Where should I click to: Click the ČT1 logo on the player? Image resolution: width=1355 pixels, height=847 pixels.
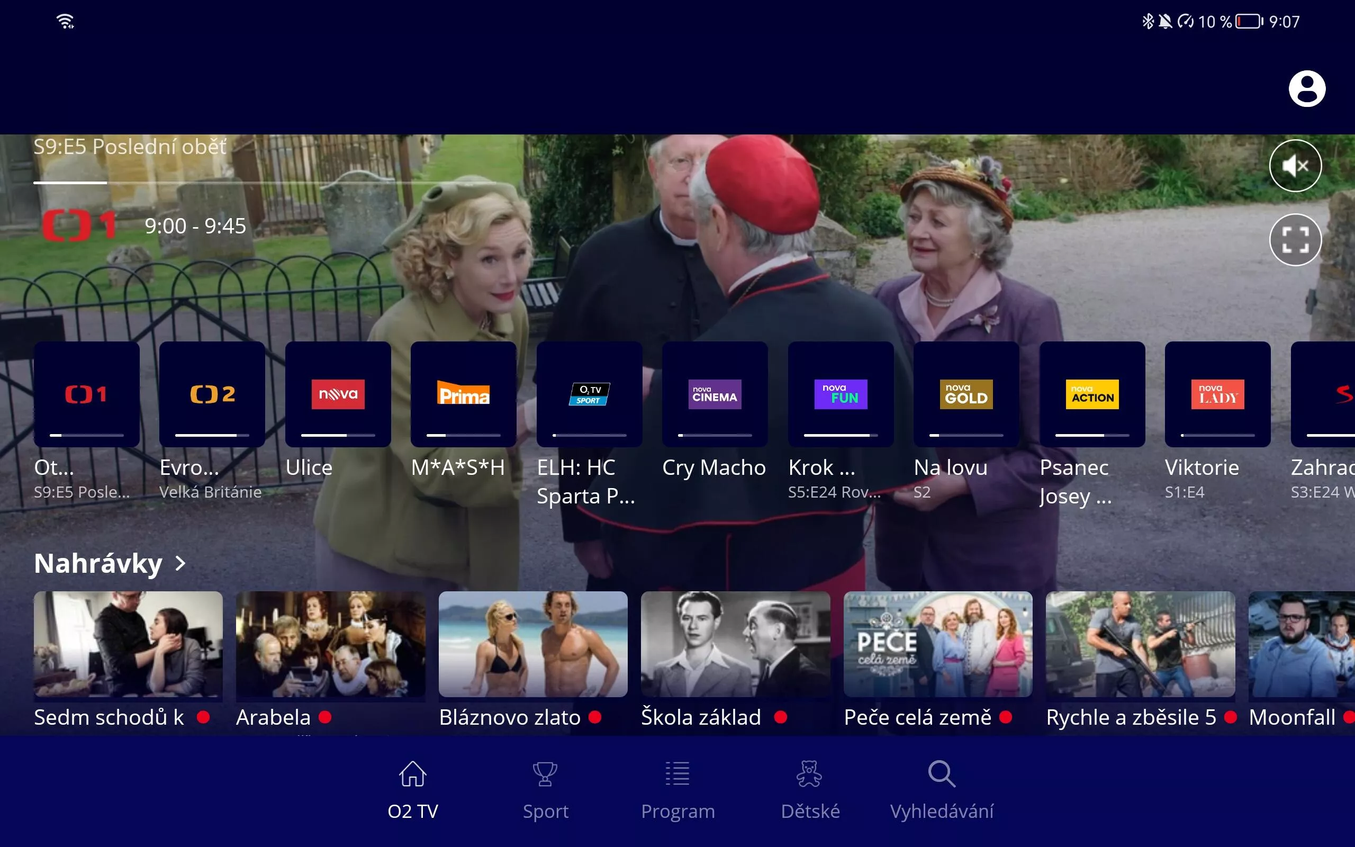point(79,226)
